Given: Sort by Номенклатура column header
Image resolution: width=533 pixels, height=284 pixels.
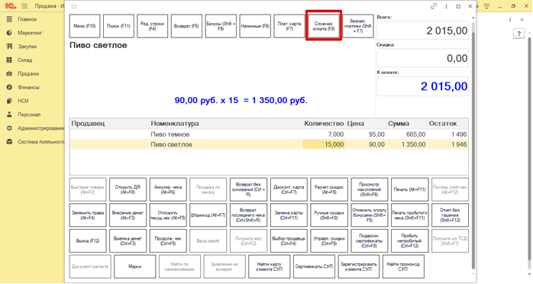Looking at the screenshot, I should 226,124.
